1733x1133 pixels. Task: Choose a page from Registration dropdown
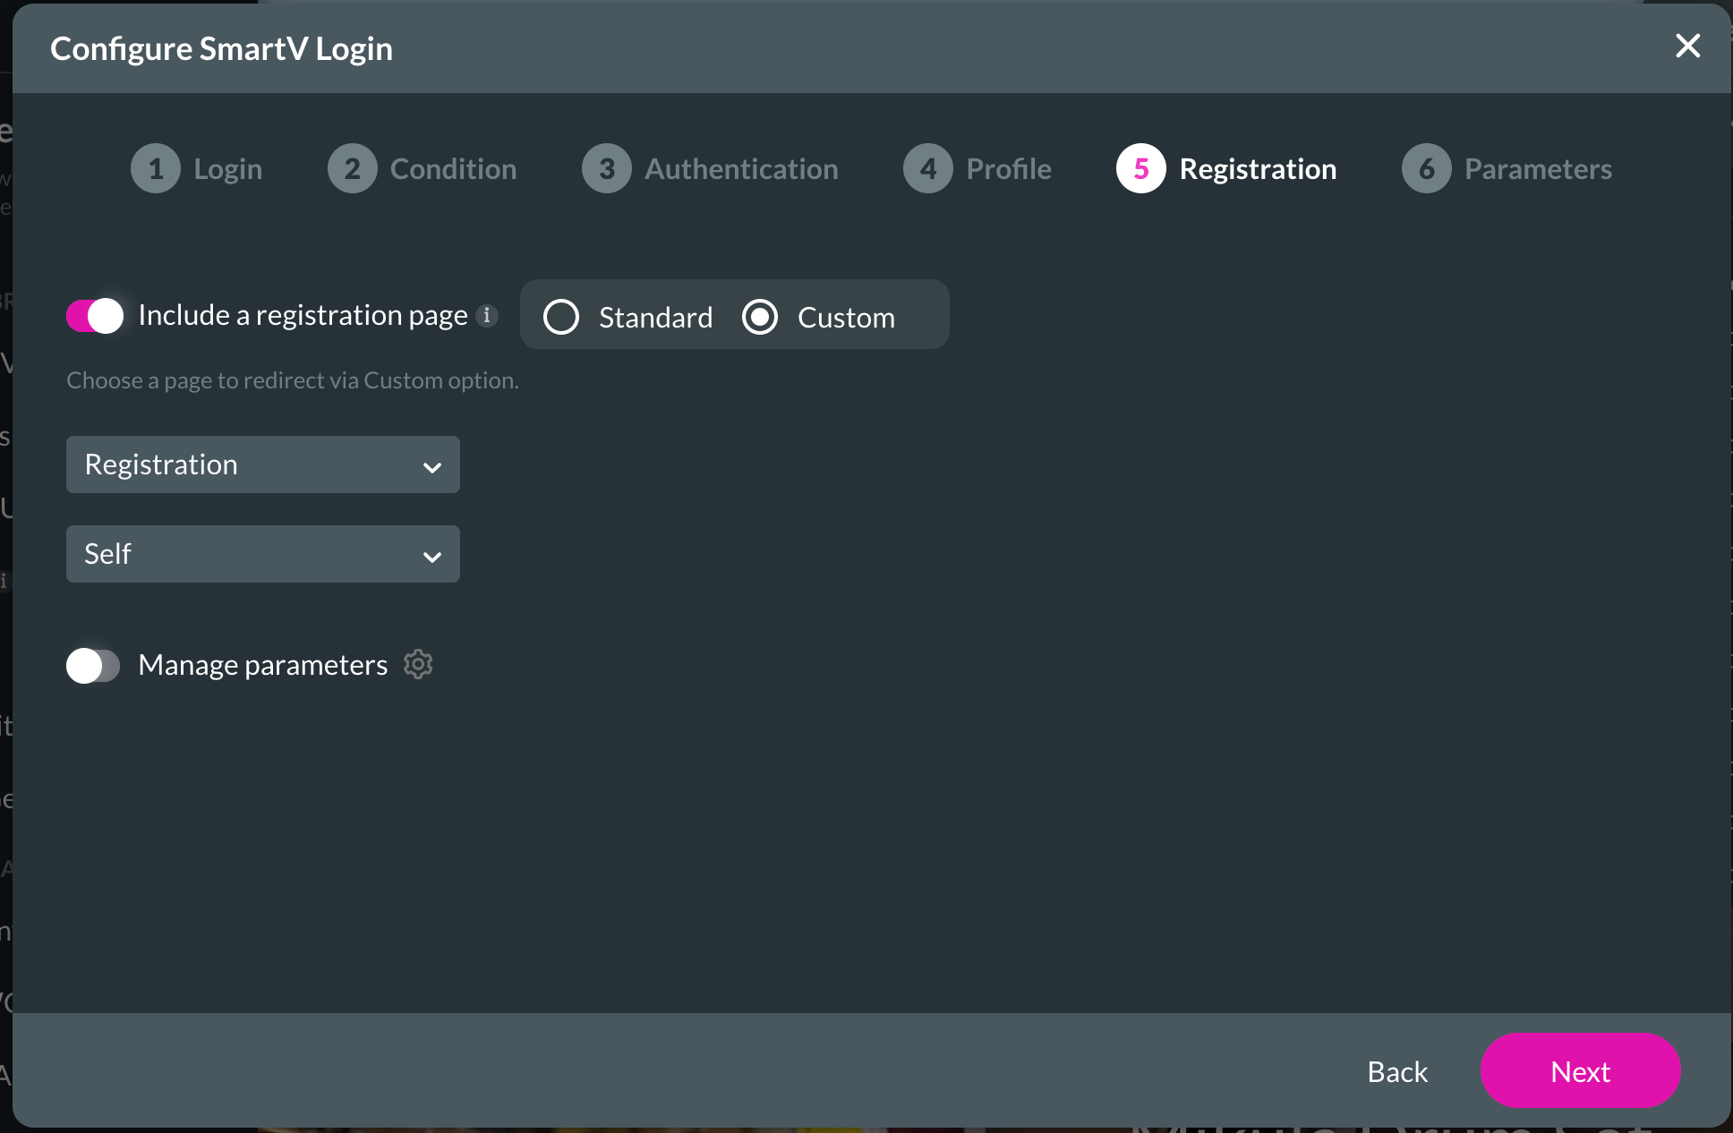[262, 464]
